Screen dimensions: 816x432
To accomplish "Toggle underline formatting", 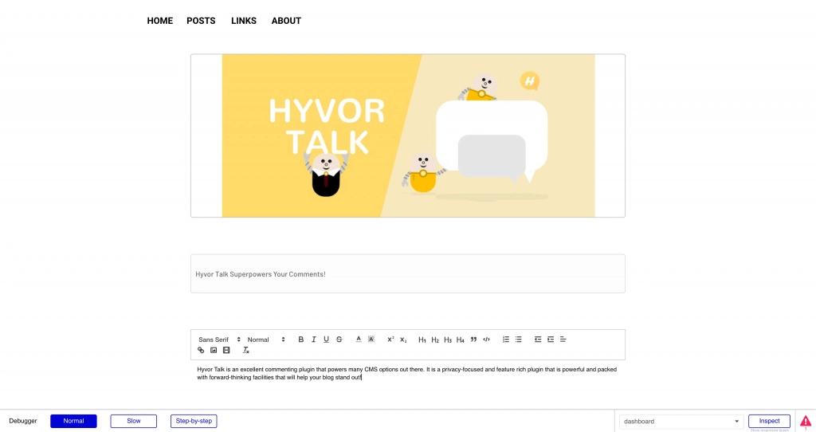I will point(326,340).
